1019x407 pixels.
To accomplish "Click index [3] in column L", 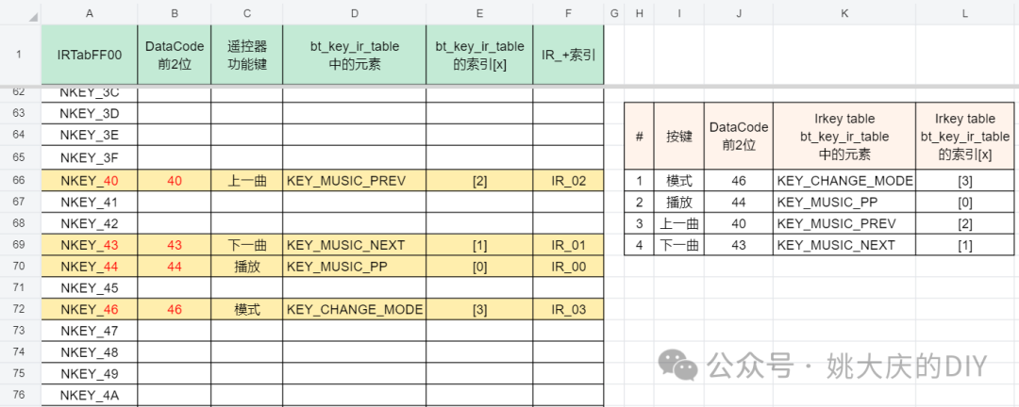I will click(965, 181).
